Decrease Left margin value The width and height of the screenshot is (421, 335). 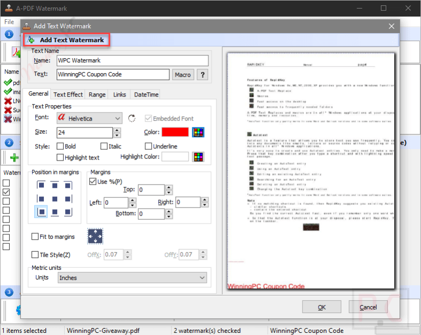click(132, 205)
